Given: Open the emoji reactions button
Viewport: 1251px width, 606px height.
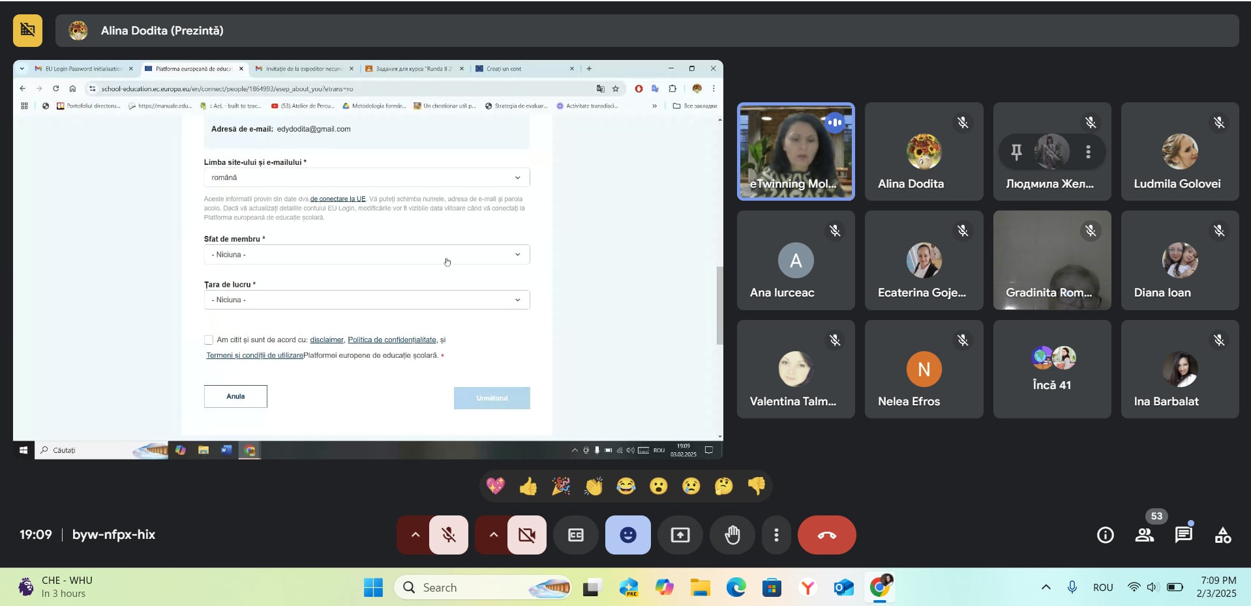Looking at the screenshot, I should pyautogui.click(x=627, y=535).
